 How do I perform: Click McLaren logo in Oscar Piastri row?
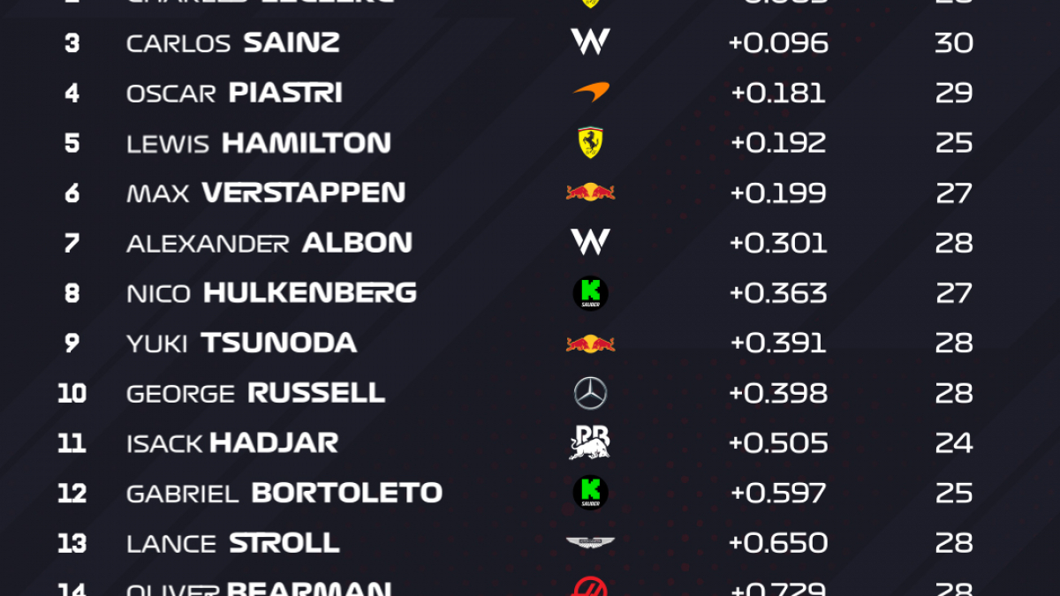tap(590, 92)
